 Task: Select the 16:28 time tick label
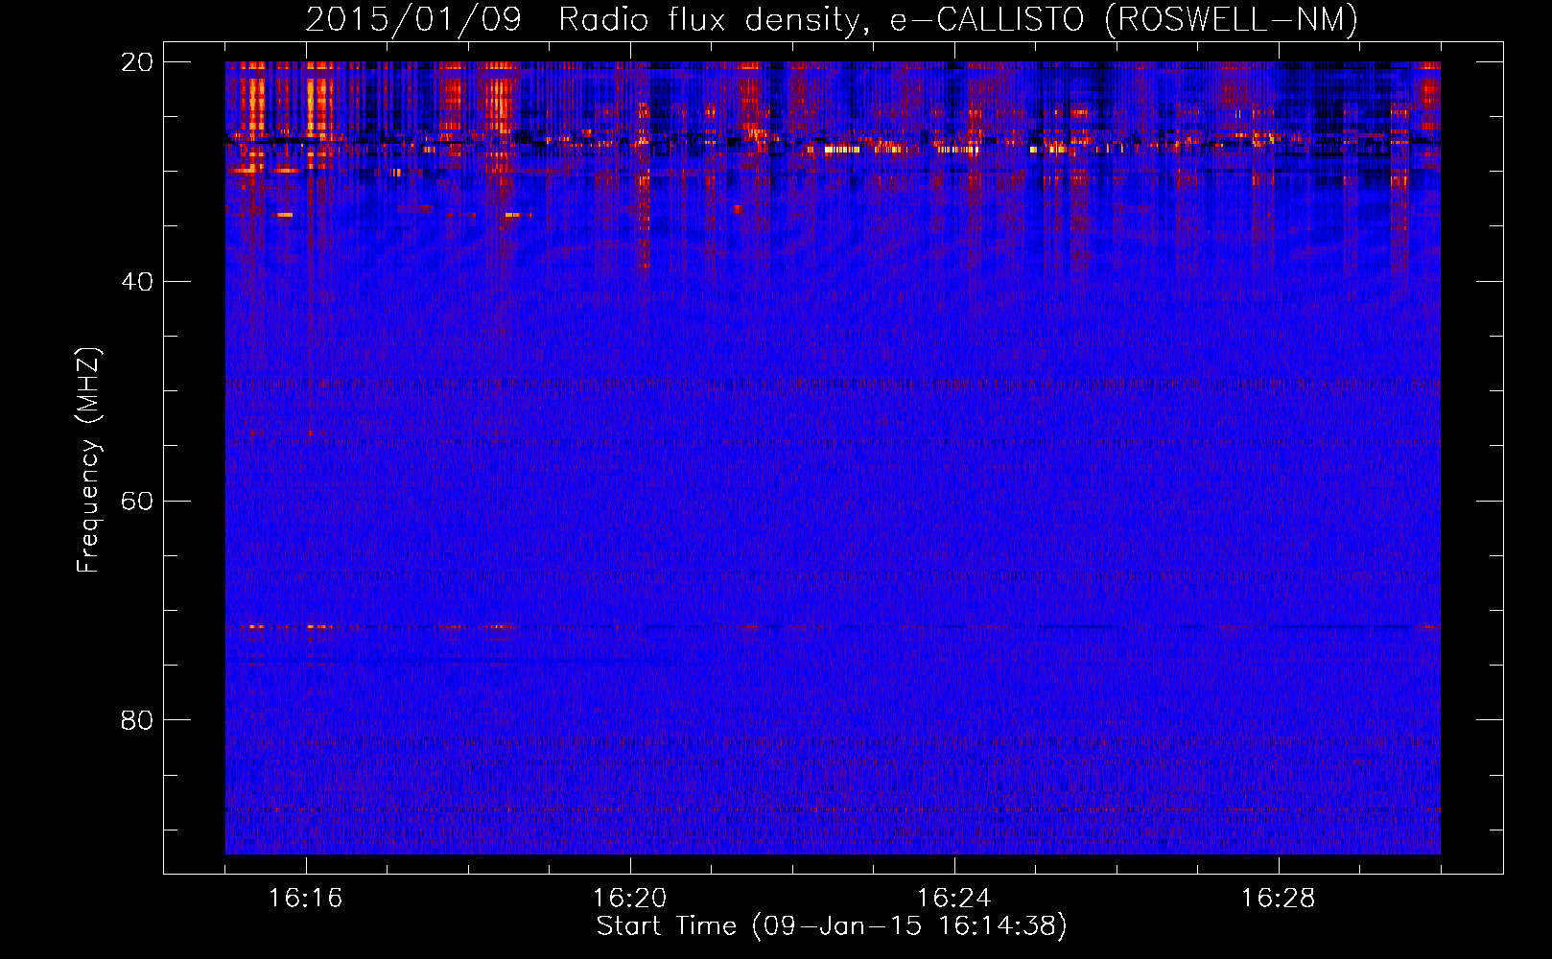click(x=1278, y=899)
